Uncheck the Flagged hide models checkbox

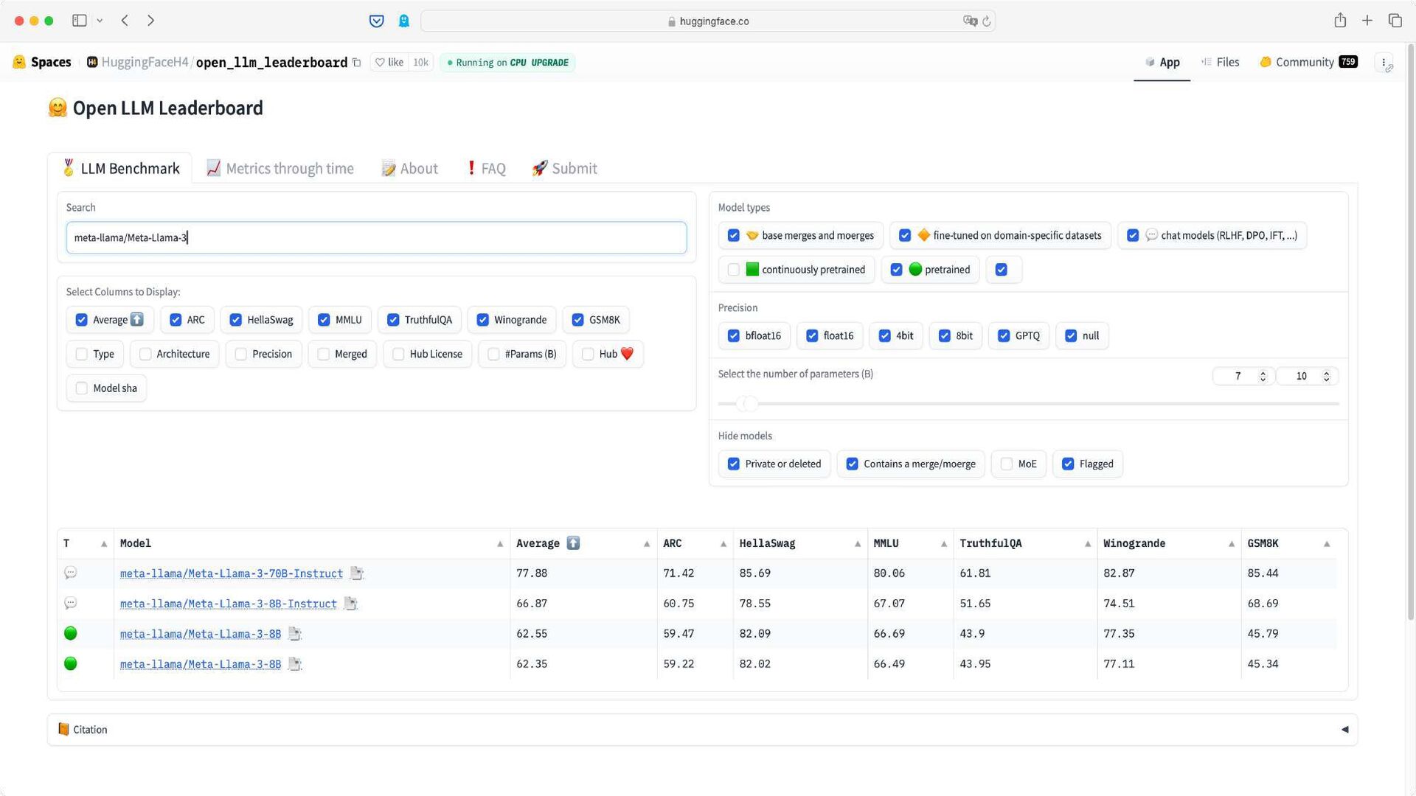(1068, 464)
